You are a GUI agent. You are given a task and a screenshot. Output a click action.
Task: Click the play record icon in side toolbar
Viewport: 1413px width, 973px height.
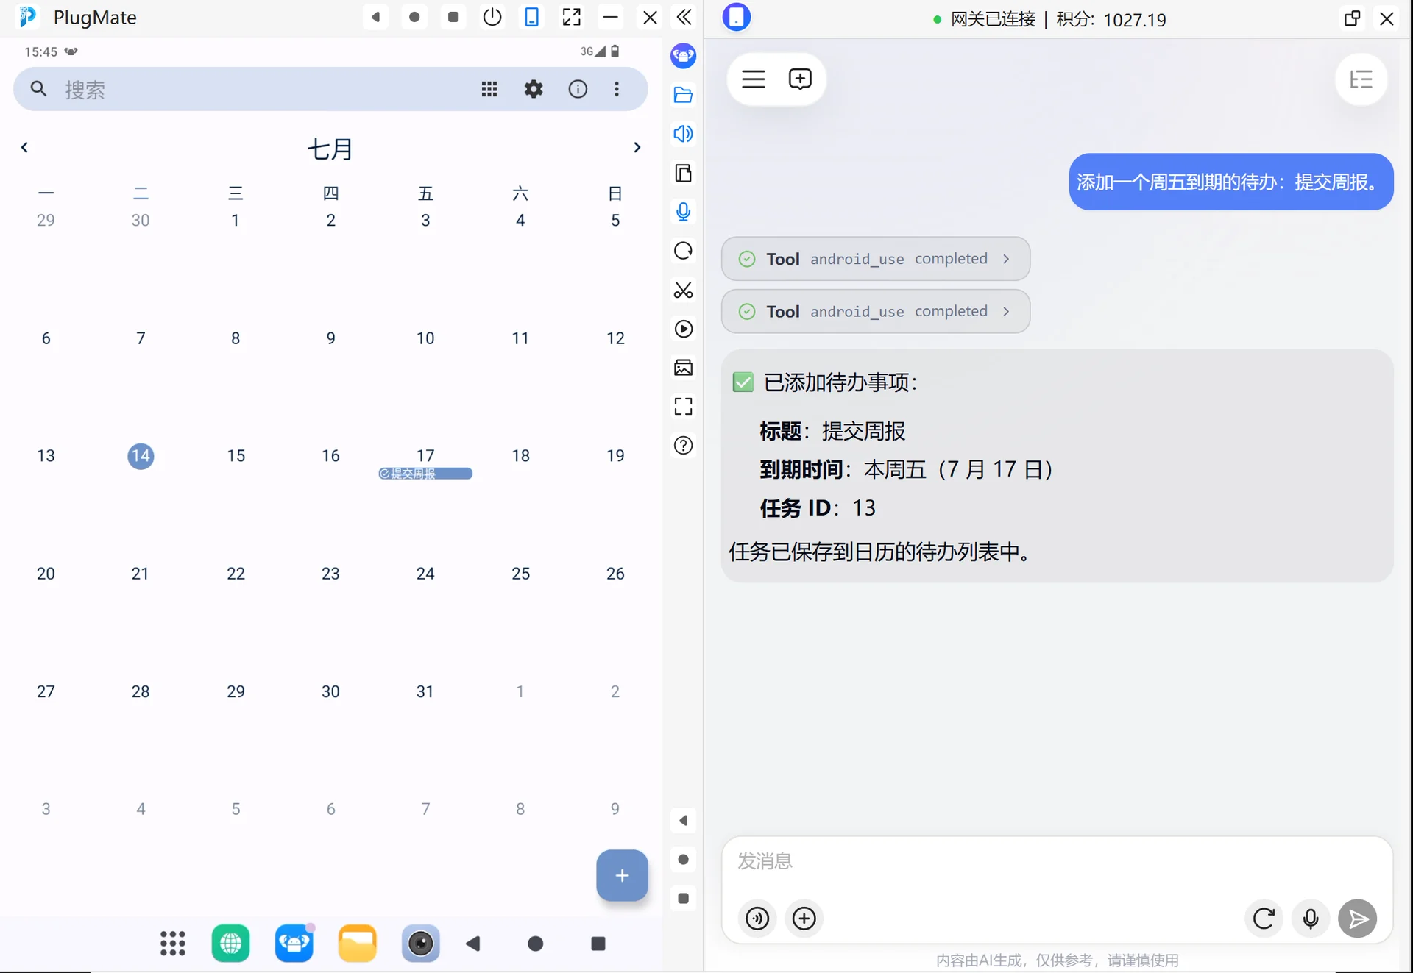pyautogui.click(x=684, y=329)
